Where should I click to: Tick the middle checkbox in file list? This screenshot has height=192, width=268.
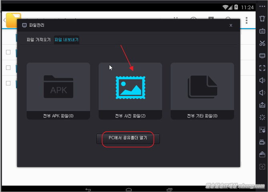click(8, 67)
